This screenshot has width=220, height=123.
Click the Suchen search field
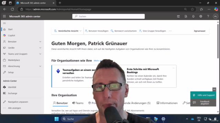point(109,16)
